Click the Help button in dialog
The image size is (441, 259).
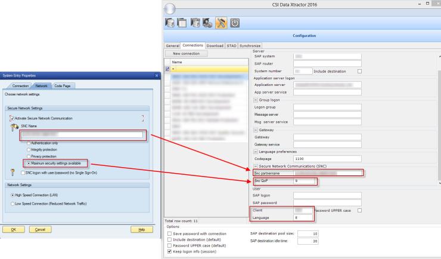coord(142,229)
